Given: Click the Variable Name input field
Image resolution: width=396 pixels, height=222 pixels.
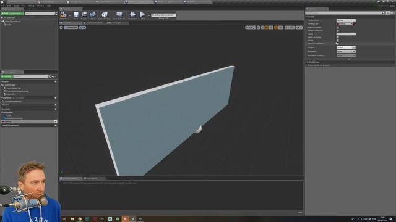Looking at the screenshot, I should click(346, 20).
